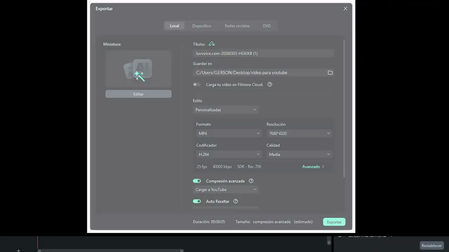The image size is (449, 252).
Task: Click the help icon next to Compresión avanzada
Action: point(251,181)
